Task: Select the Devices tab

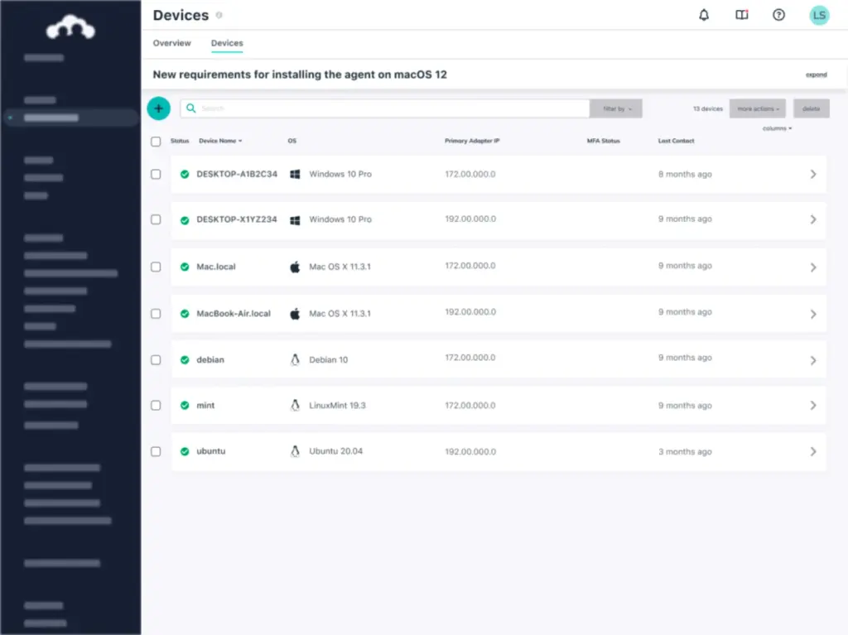Action: 227,43
